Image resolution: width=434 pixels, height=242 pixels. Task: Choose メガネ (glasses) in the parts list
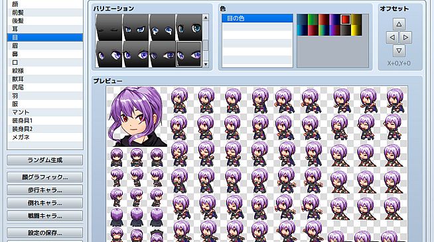tap(45, 137)
